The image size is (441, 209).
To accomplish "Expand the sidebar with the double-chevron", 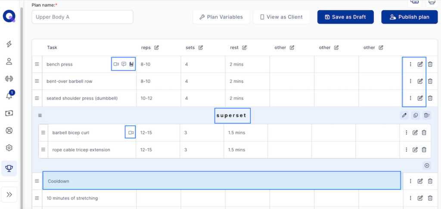I will 9,194.
